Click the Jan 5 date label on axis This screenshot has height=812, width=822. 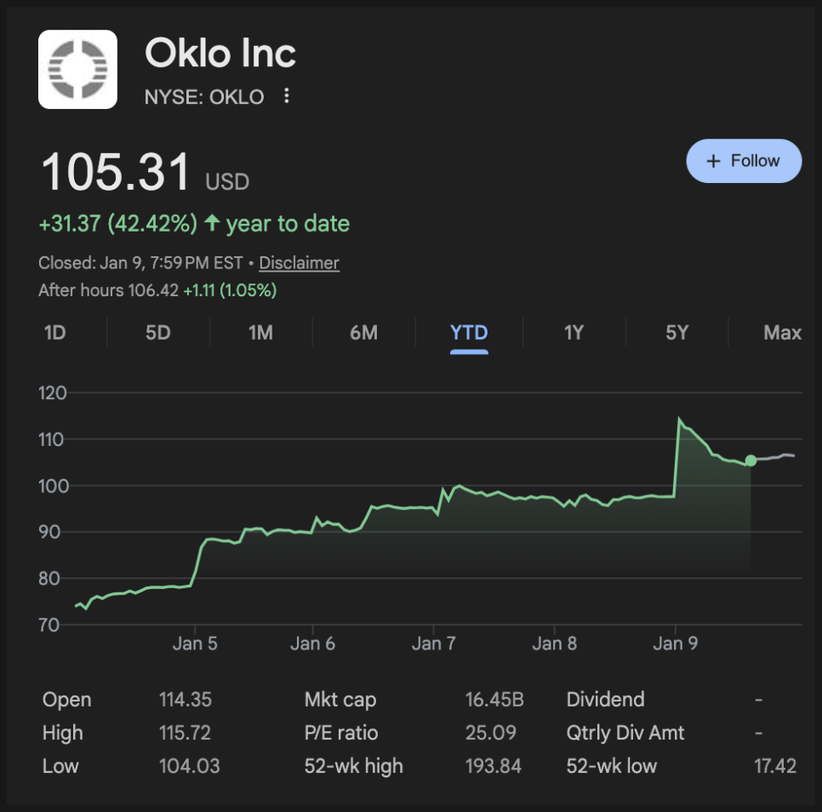tap(195, 643)
